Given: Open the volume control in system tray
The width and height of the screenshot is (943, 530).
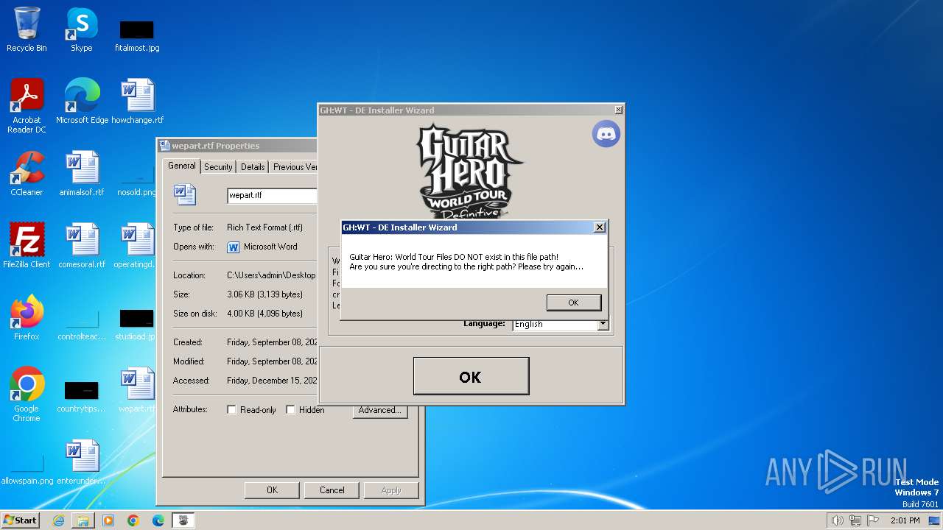Looking at the screenshot, I should tap(837, 520).
